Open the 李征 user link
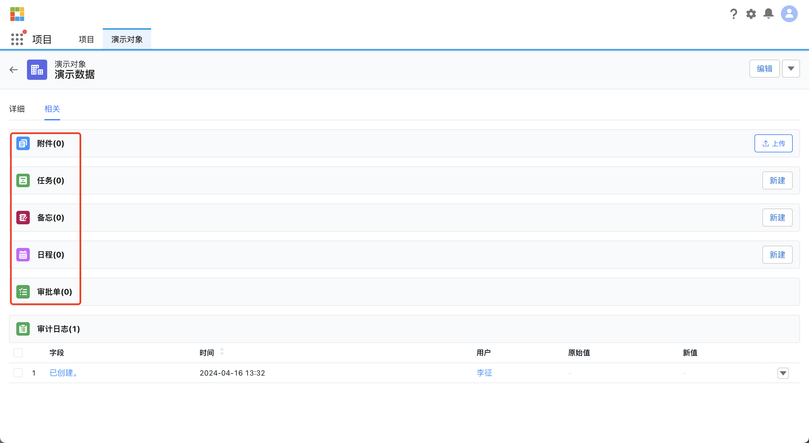This screenshot has height=443, width=809. click(x=484, y=373)
